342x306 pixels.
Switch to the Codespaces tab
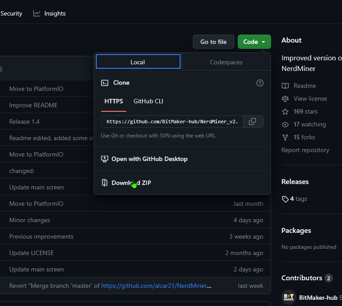pyautogui.click(x=226, y=62)
